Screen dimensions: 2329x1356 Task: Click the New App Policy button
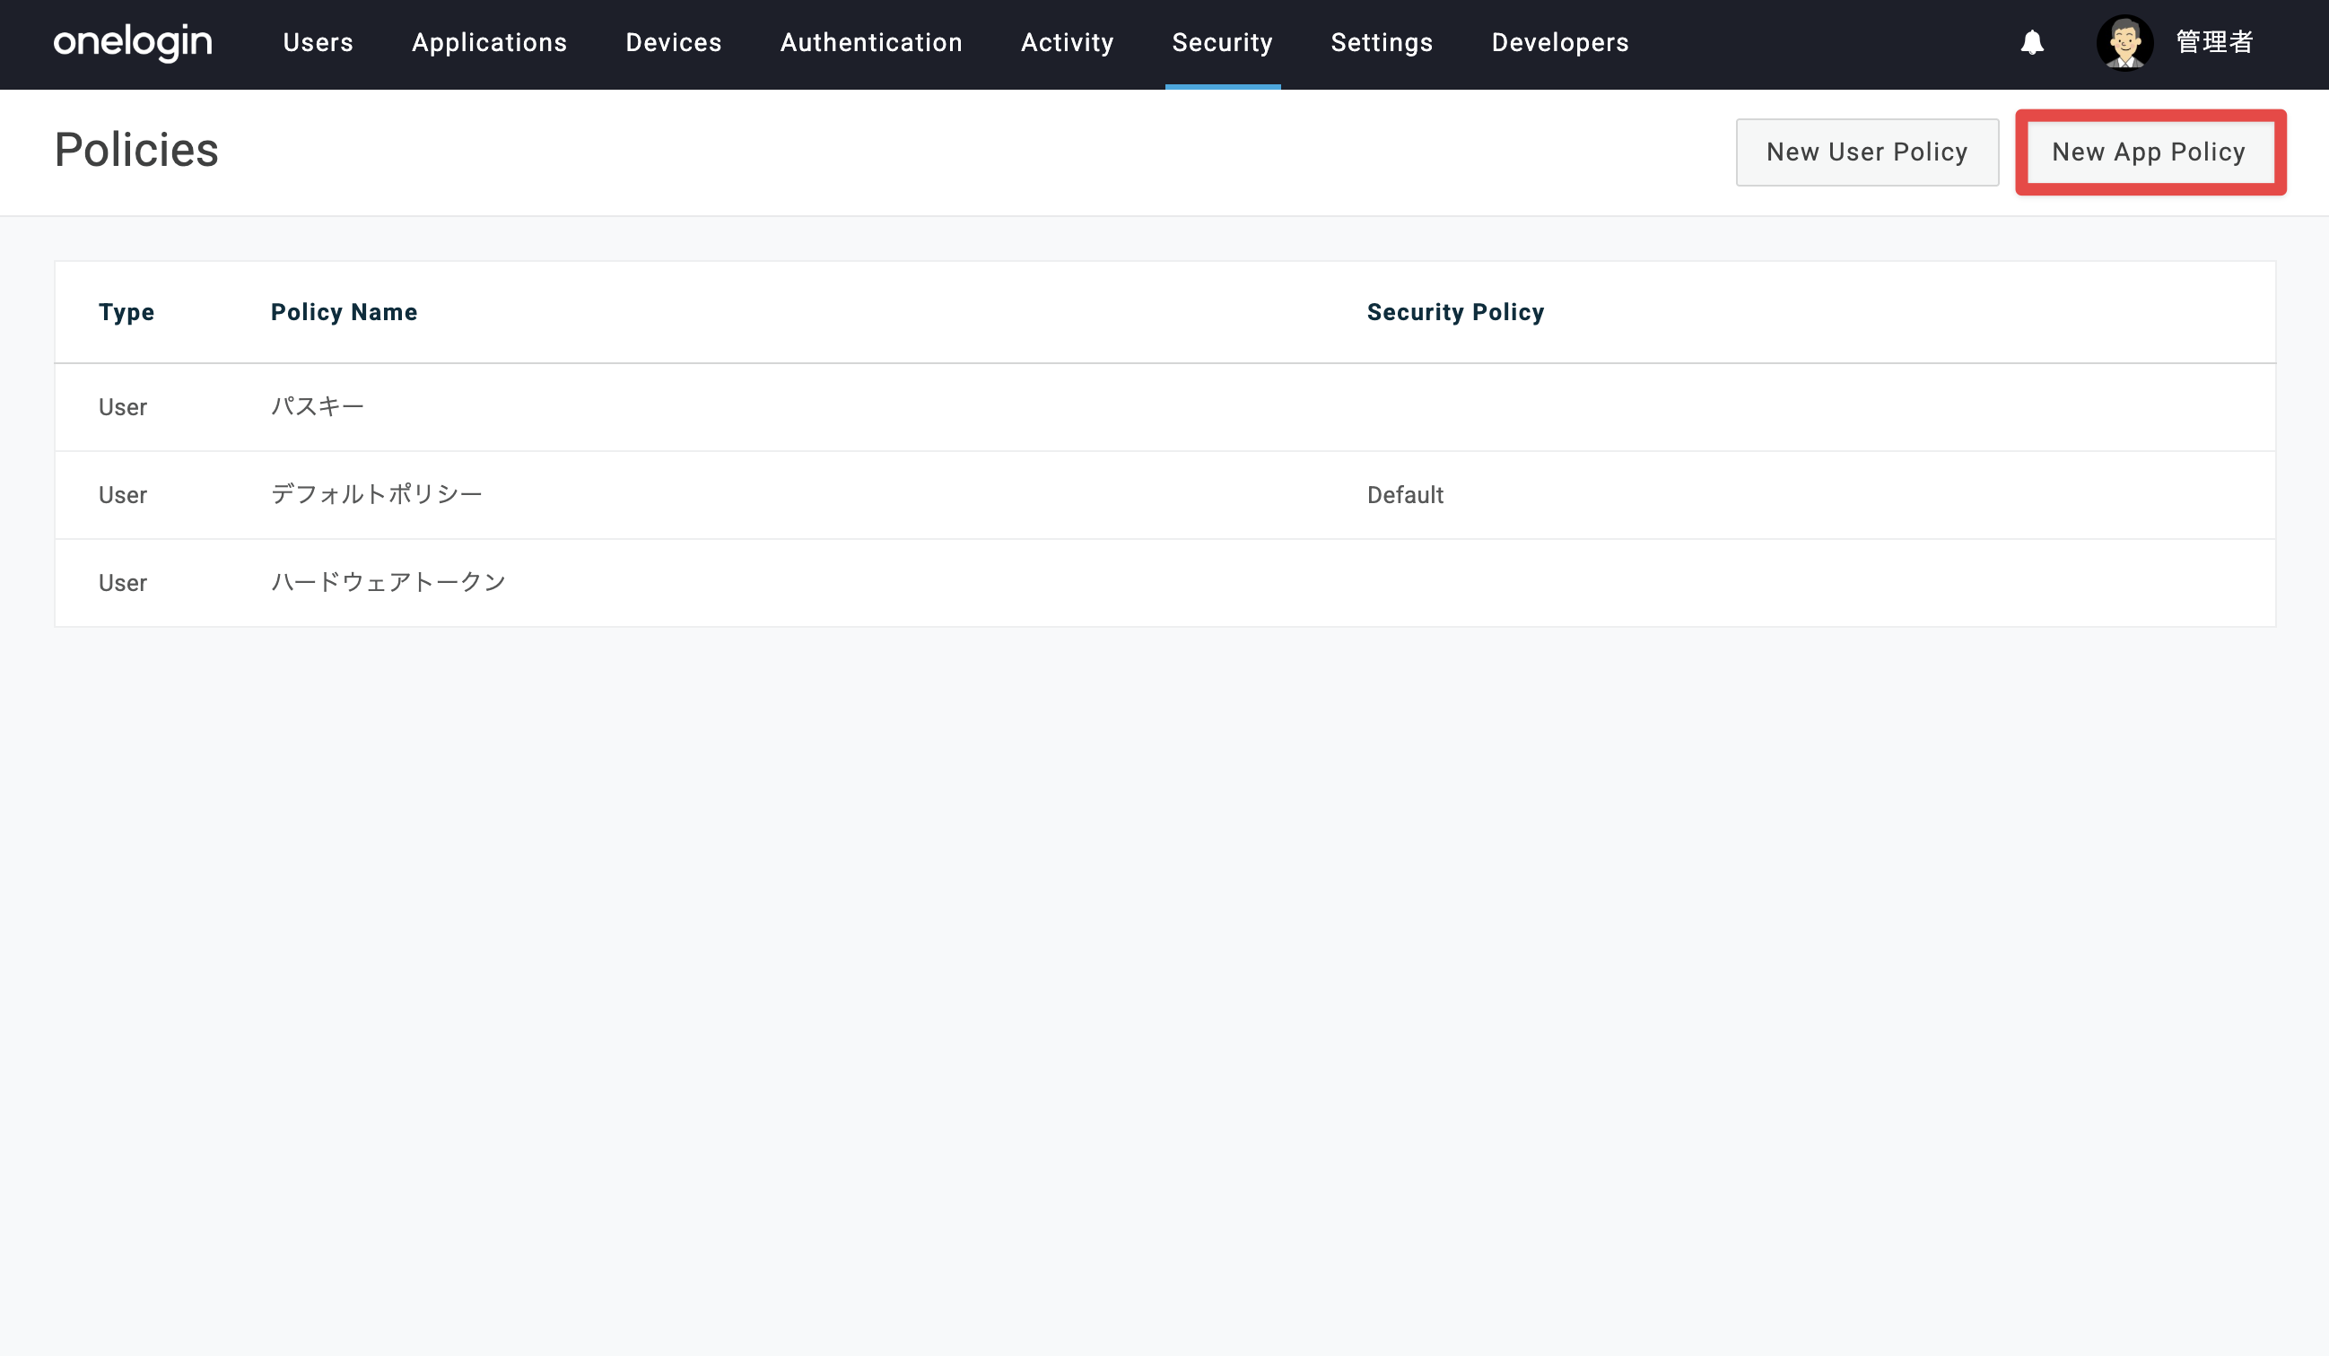point(2149,152)
